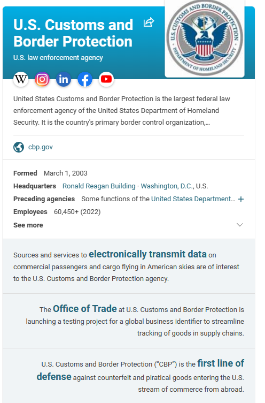Visit the cbp.gov website link
Screen dimensions: 265x403
tap(41, 147)
